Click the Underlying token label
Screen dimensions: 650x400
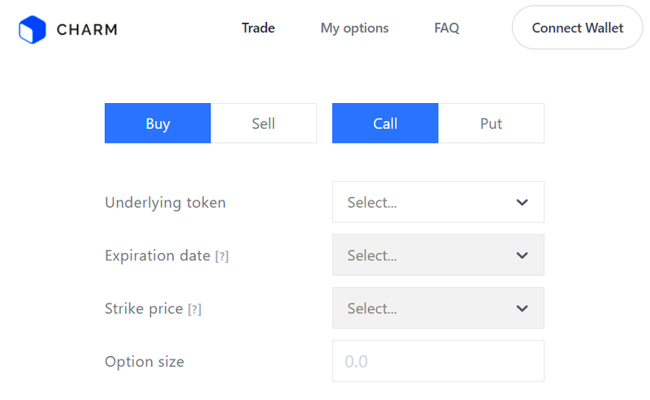tap(165, 203)
